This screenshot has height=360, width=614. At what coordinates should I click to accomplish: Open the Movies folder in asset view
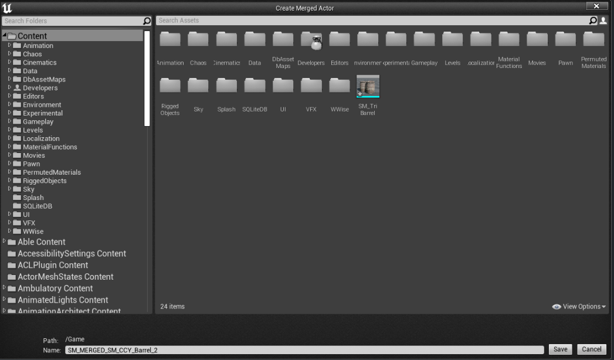pos(537,39)
